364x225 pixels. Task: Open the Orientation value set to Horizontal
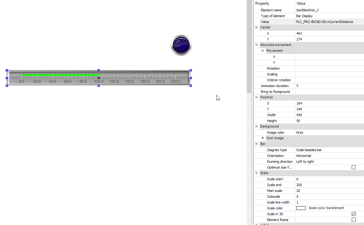click(x=328, y=156)
